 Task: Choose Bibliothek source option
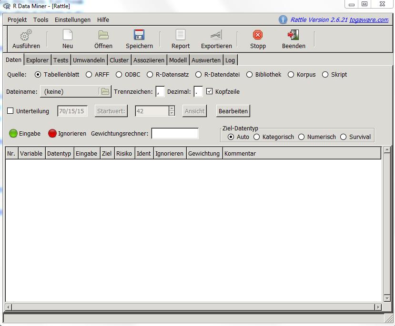[x=249, y=74]
